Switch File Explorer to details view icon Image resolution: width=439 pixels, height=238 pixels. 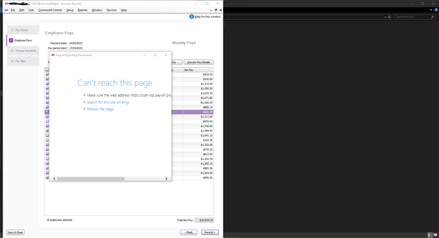pos(429,235)
